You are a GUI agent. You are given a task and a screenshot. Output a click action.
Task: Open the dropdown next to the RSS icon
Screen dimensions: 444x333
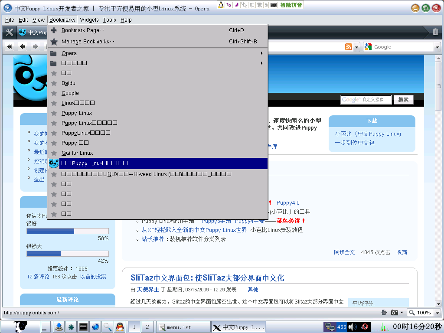pyautogui.click(x=357, y=47)
